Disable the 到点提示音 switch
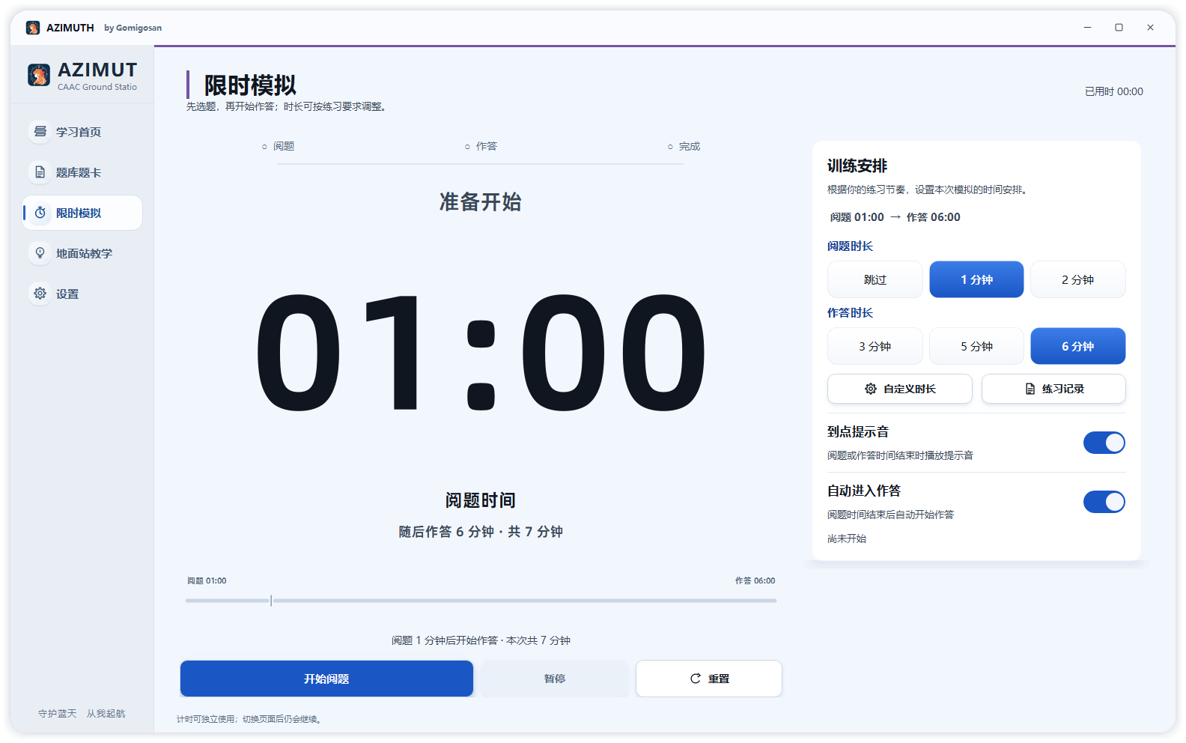Viewport: 1186px width, 743px height. (1104, 443)
